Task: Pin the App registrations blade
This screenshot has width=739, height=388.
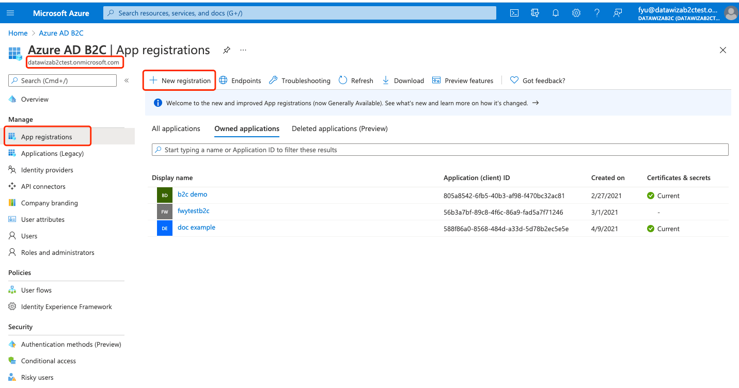Action: coord(226,50)
